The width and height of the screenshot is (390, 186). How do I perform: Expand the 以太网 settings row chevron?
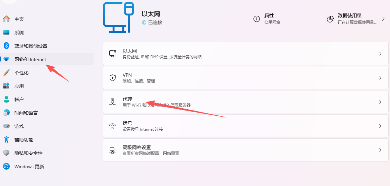[x=380, y=54]
